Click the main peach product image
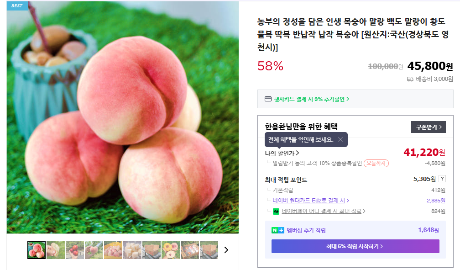Viewport: 460px width, 270px height. pyautogui.click(x=123, y=117)
